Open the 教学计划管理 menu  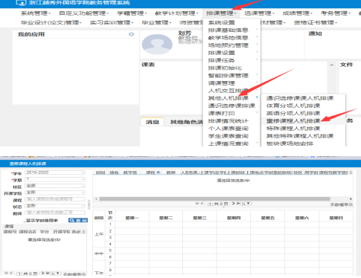click(176, 13)
